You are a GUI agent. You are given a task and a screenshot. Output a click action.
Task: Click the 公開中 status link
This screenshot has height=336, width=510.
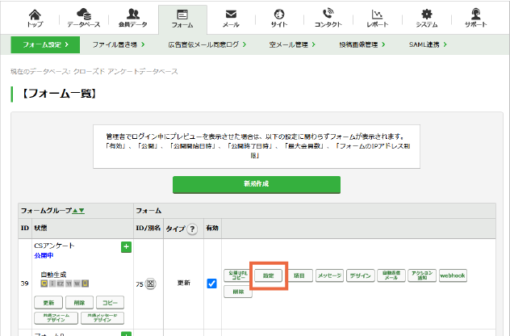44,255
